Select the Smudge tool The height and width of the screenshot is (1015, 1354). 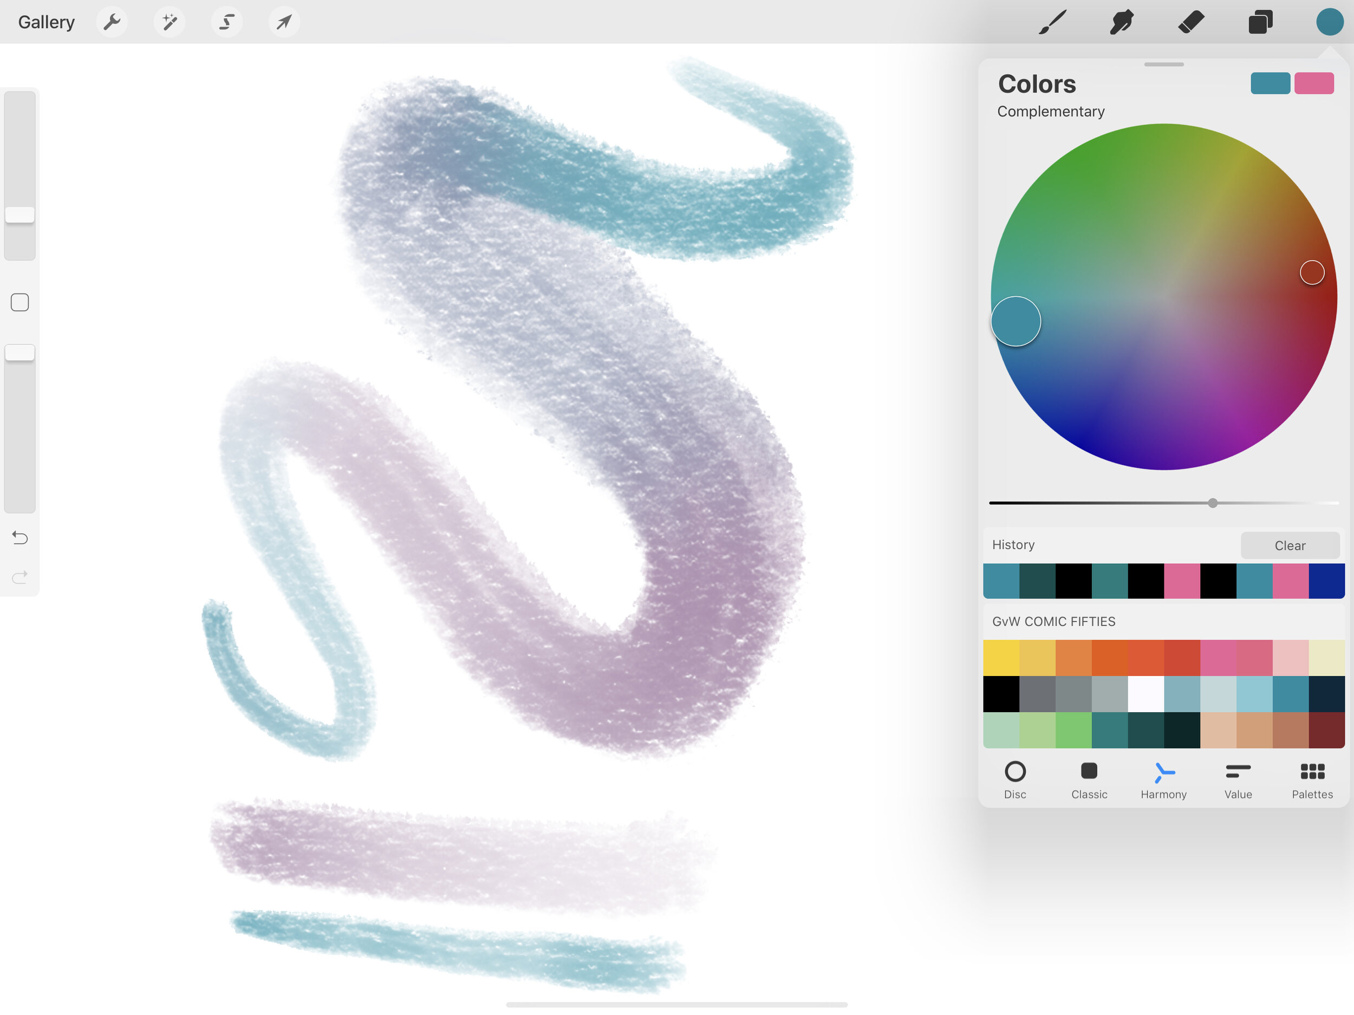pyautogui.click(x=1122, y=23)
